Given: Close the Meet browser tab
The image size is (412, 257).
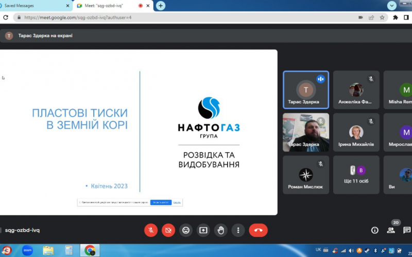Looking at the screenshot, I should [148, 6].
